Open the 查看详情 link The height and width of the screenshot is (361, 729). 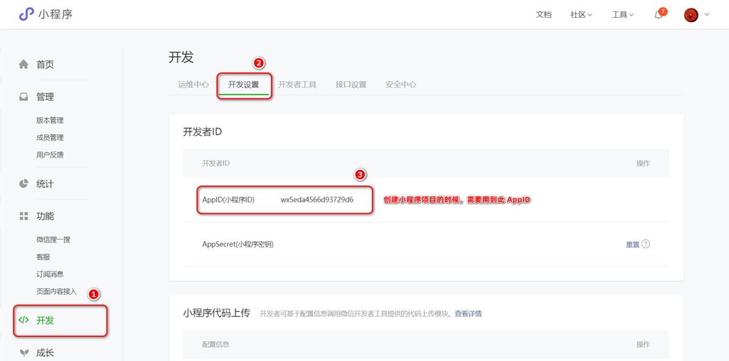coord(468,313)
